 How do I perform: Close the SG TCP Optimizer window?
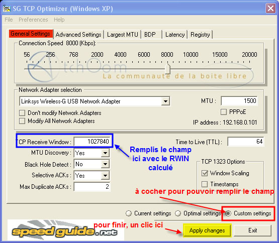(270, 9)
